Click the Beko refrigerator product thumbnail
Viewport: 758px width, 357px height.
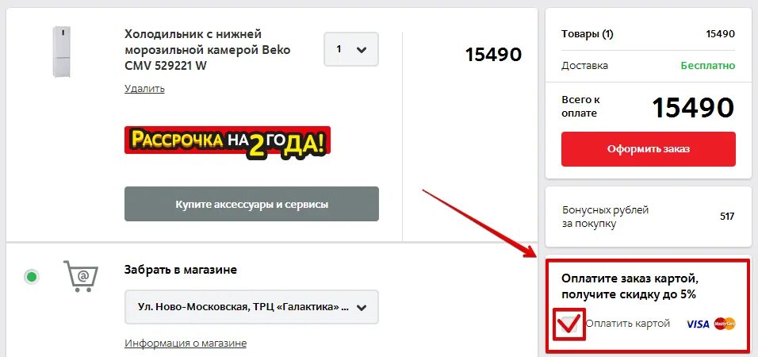click(61, 52)
